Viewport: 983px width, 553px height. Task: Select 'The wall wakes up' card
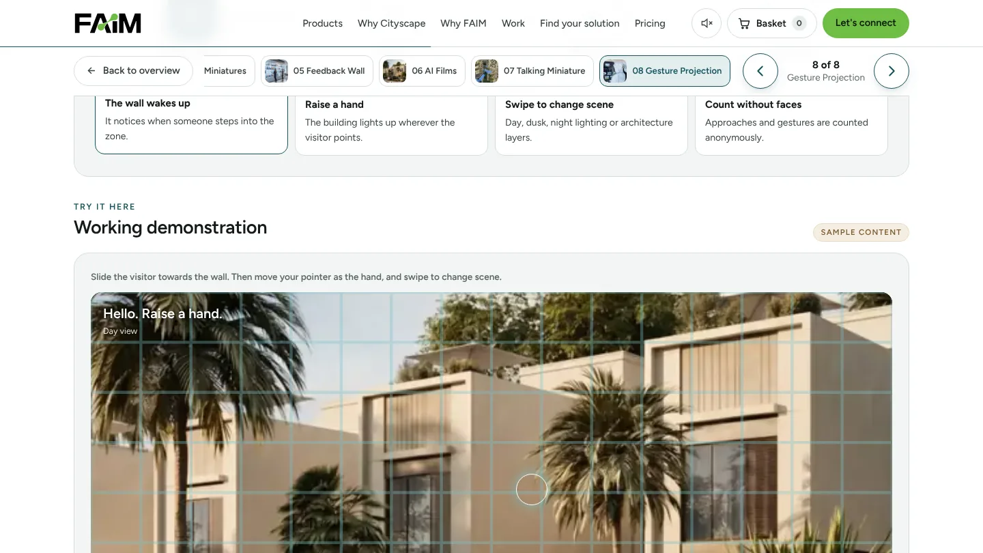tap(191, 124)
